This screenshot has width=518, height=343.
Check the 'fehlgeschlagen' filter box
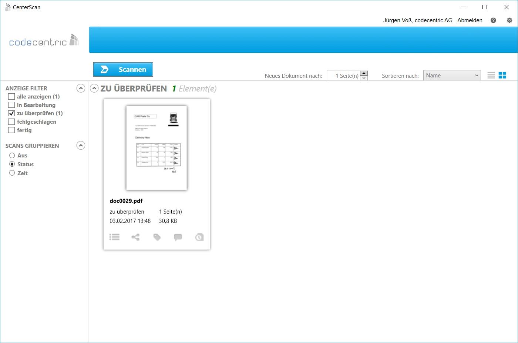click(11, 122)
